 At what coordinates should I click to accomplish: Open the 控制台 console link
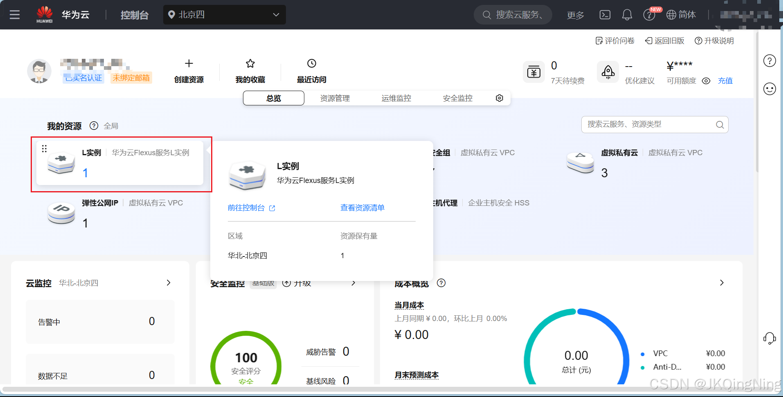(135, 15)
